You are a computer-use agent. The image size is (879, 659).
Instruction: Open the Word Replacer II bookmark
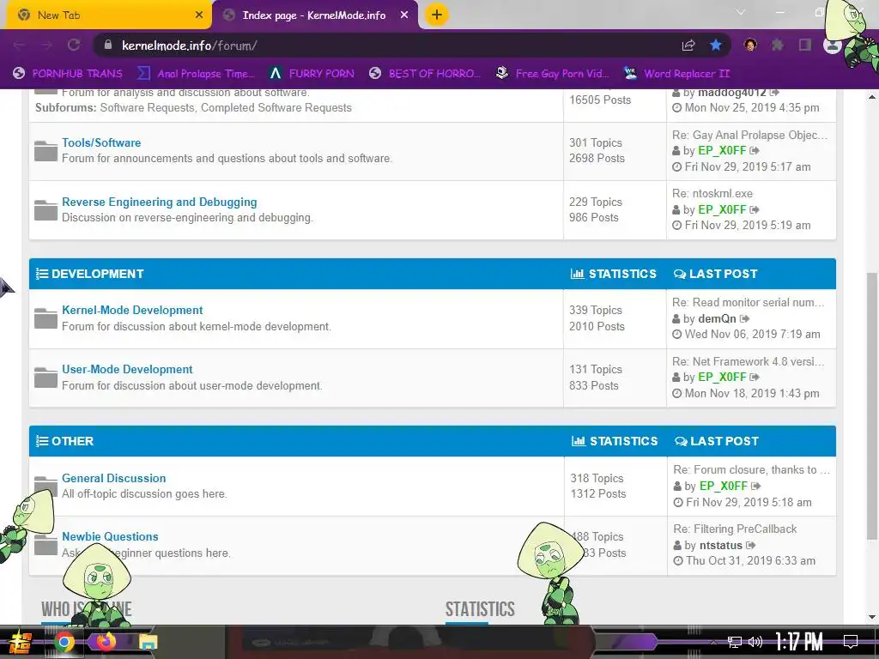tap(676, 74)
